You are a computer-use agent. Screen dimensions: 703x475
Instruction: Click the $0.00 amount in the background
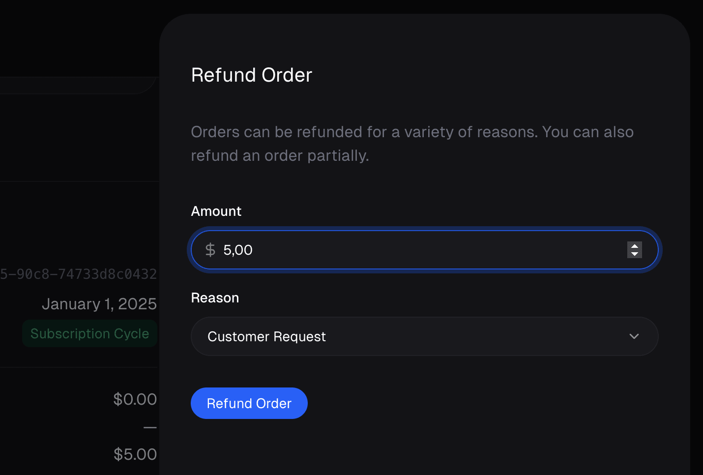(135, 399)
